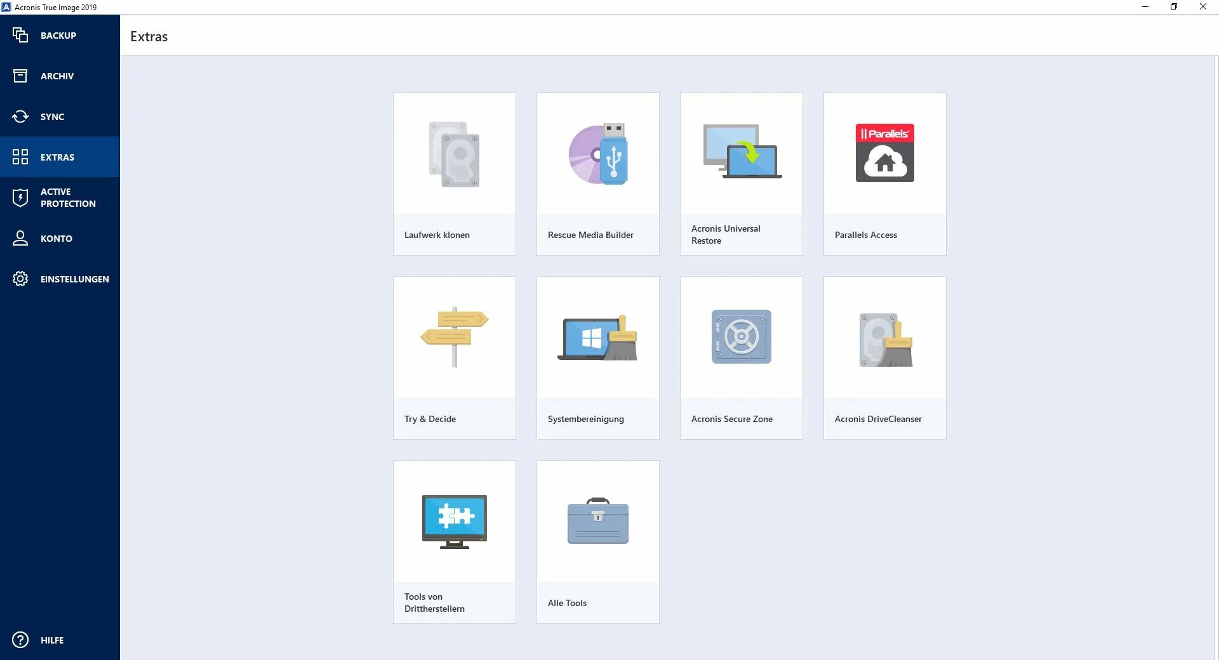
Task: Open the KONTO menu label
Action: [x=57, y=239]
